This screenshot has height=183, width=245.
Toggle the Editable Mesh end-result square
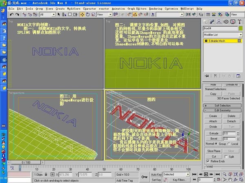(x=239, y=41)
